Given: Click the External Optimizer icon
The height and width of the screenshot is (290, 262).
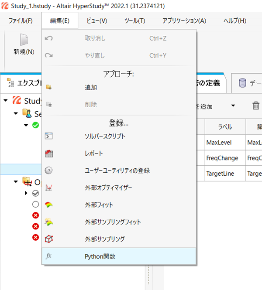Looking at the screenshot, I should click(49, 188).
